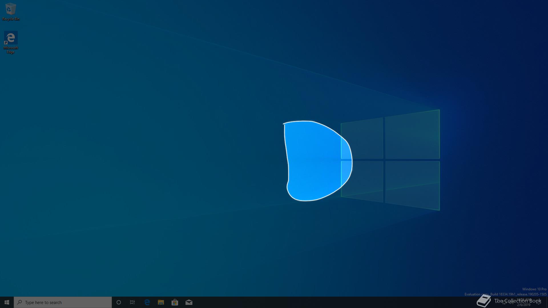Viewport: 548px width, 308px height.
Task: Select the Microsoft Edge desktop shortcut
Action: pos(11,42)
